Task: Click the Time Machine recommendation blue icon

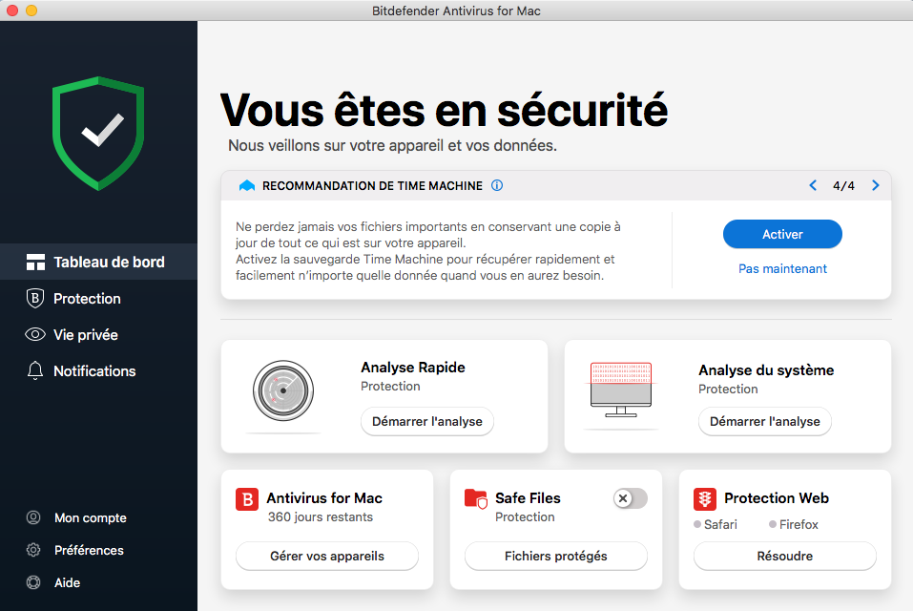Action: pyautogui.click(x=247, y=186)
